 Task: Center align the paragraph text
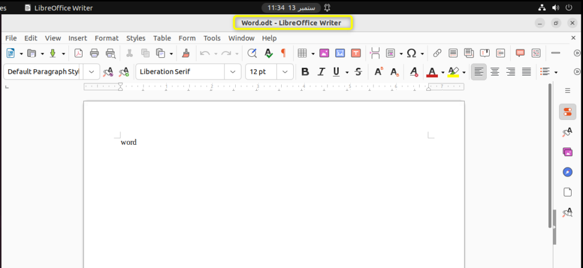point(495,72)
